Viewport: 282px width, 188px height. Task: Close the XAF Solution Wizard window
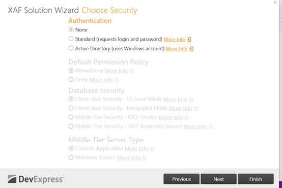point(275,3)
